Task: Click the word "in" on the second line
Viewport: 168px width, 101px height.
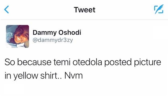Action: pyautogui.click(x=8, y=75)
